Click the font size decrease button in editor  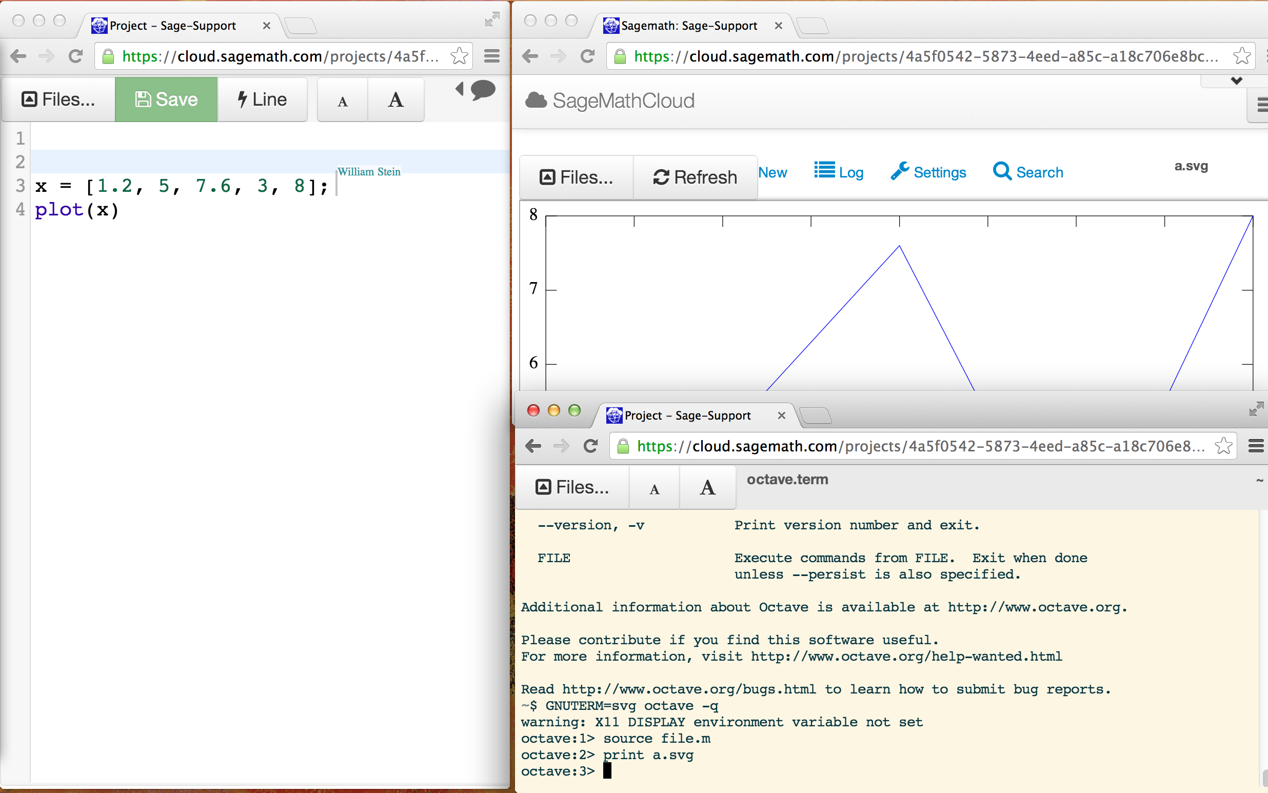pyautogui.click(x=342, y=101)
